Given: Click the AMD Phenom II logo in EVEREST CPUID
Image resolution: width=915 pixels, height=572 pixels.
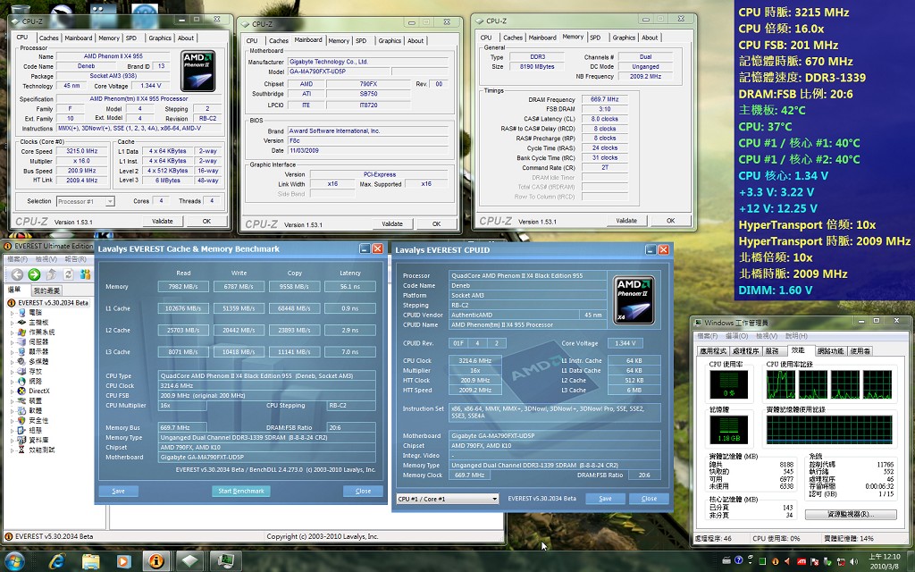Looking at the screenshot, I should [x=634, y=300].
